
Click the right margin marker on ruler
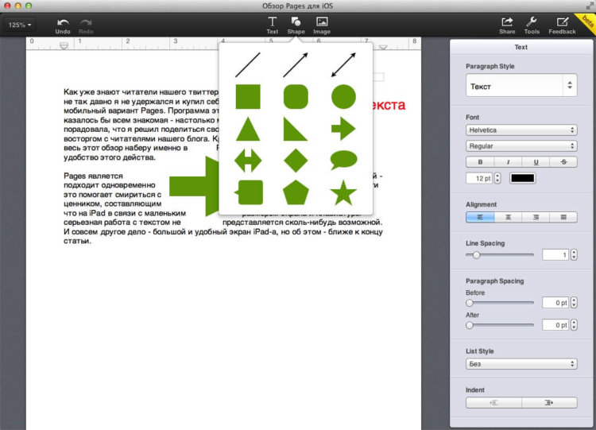[x=383, y=47]
